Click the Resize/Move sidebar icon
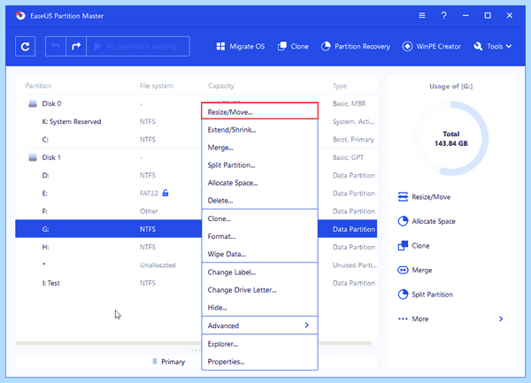Screen dimensions: 531x383 [403, 197]
